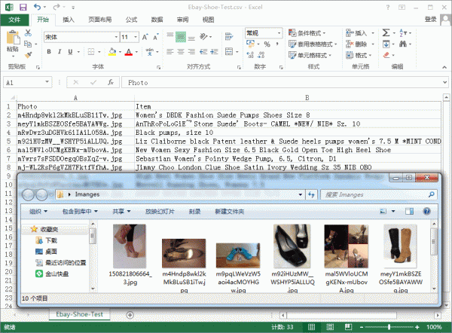Viewport: 452px width, 333px height.
Task: Toggle center horizontal alignment
Action: pos(181,52)
